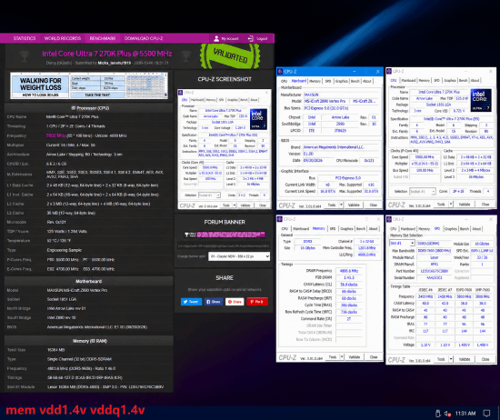Switch to the Bench tab in the CPU tab window

[463, 80]
